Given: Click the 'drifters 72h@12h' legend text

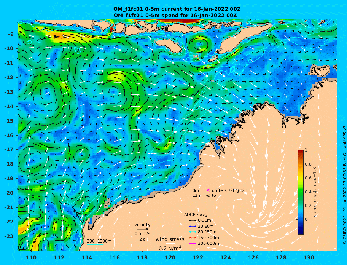Looking at the screenshot, I should [x=229, y=190].
